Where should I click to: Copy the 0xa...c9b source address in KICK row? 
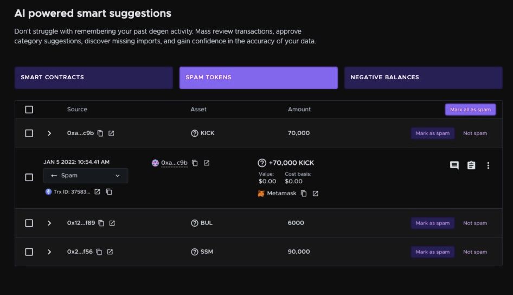[100, 133]
